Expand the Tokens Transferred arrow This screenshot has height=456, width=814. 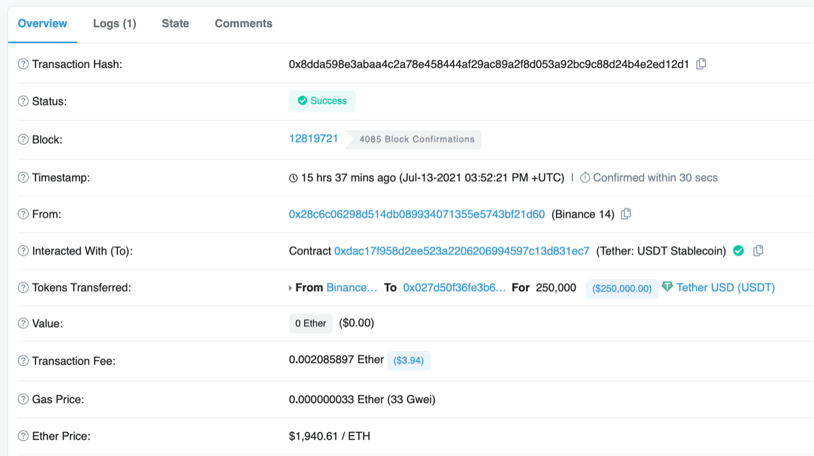[291, 288]
